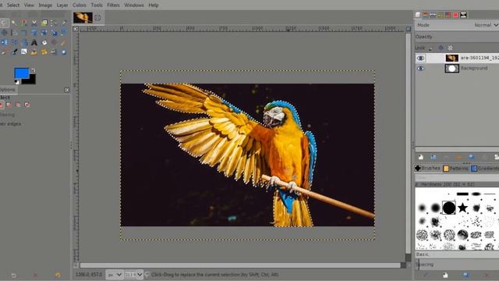The image size is (499, 281).
Task: Open the Basic brush tag dropdown
Action: 458,254
